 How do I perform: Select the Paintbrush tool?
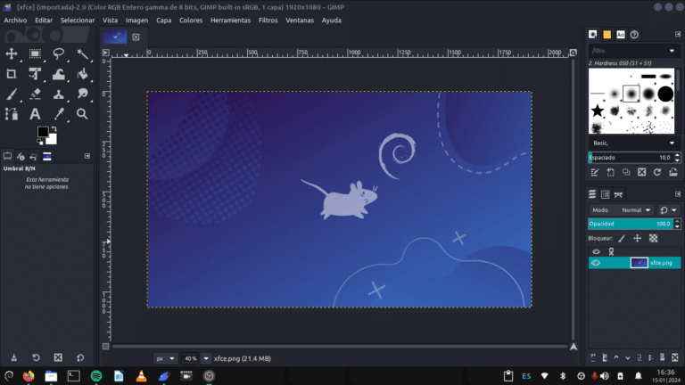12,94
